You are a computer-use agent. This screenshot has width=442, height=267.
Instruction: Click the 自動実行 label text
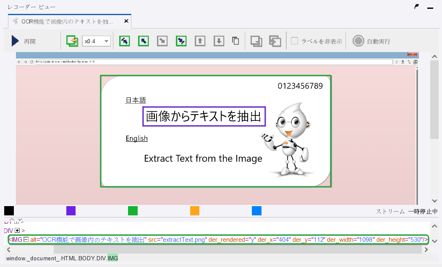tap(379, 42)
